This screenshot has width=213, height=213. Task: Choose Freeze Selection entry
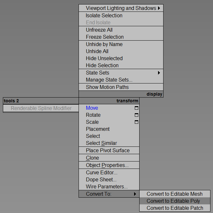(105, 37)
